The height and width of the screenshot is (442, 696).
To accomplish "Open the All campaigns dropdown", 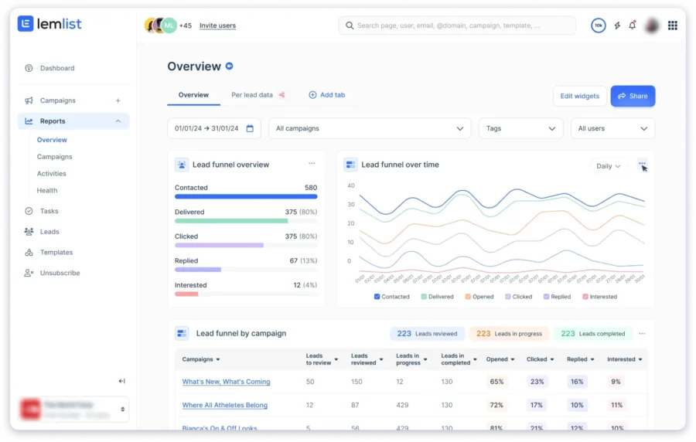I will click(370, 128).
